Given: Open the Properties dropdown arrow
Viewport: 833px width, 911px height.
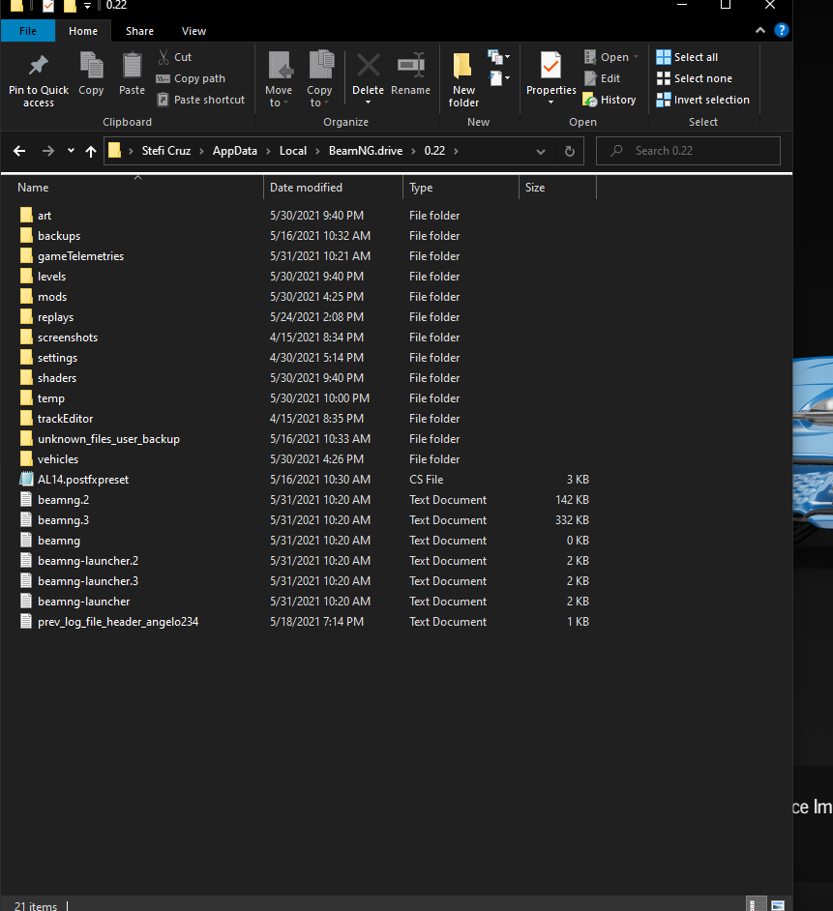Looking at the screenshot, I should 551,103.
